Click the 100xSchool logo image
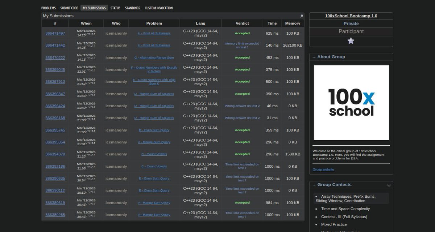The image size is (435, 232). [351, 103]
